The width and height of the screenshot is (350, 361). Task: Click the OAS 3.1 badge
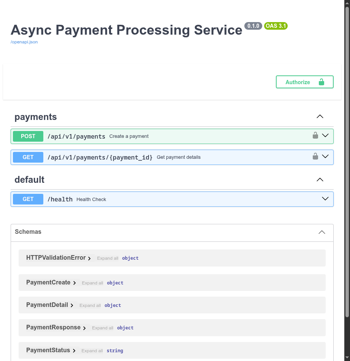point(276,26)
